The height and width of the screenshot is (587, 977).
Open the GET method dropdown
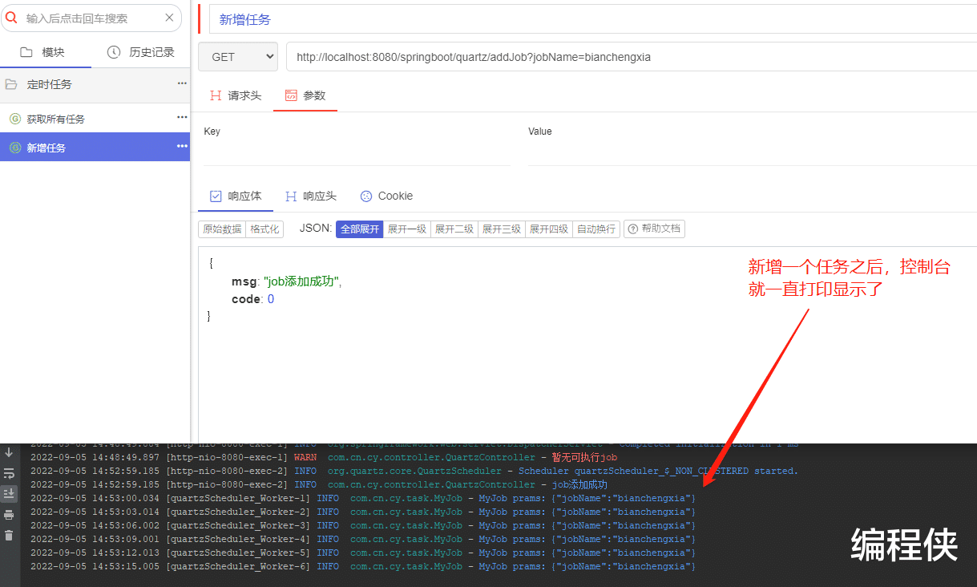[237, 57]
